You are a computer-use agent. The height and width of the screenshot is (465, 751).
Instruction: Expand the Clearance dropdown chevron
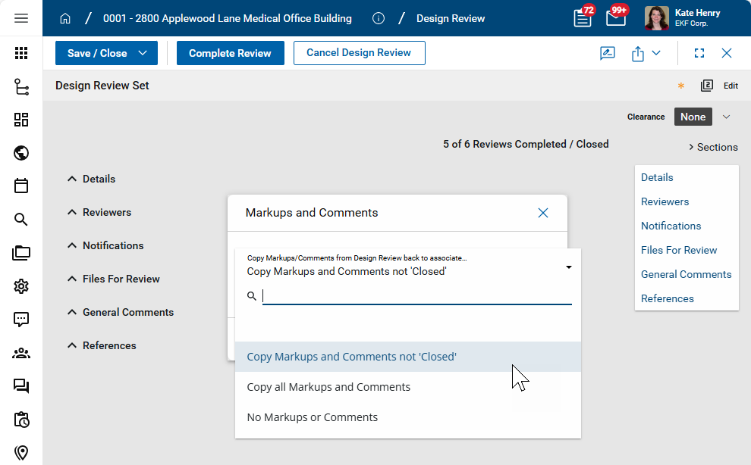[x=726, y=117]
